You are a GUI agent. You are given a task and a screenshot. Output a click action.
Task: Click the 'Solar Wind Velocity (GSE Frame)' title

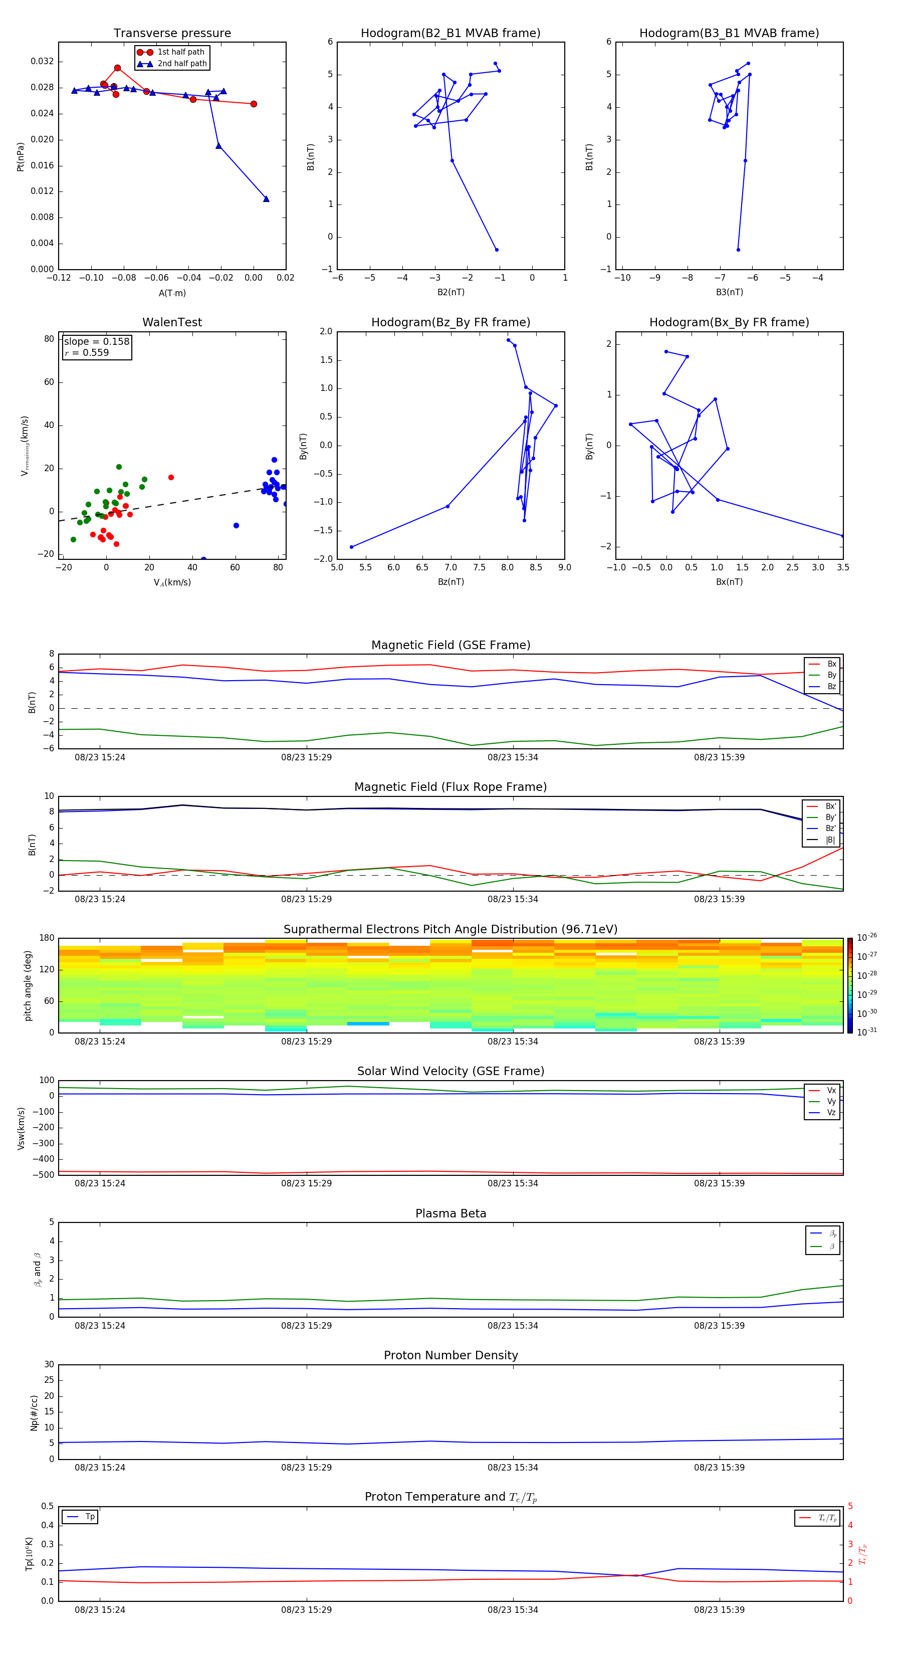coord(450,1071)
